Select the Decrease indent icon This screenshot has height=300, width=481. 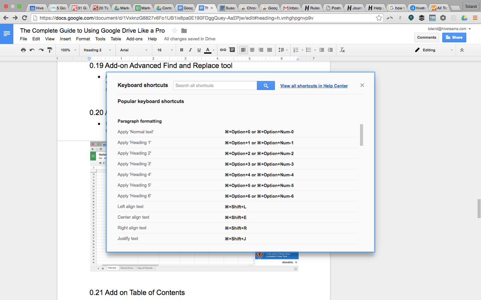[x=321, y=50]
